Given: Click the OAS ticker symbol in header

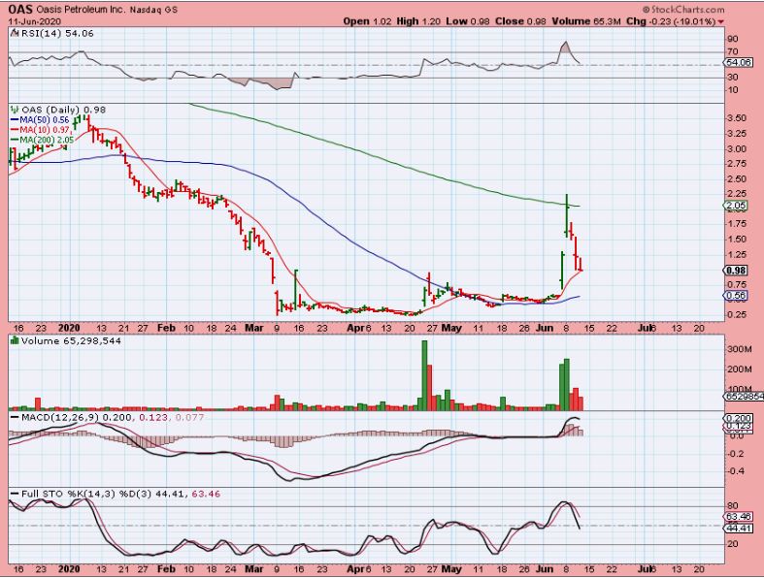Looking at the screenshot, I should 20,10.
